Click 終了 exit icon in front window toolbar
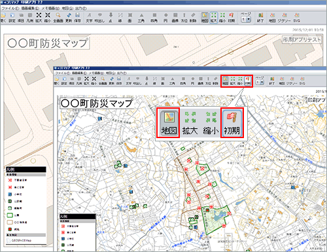 pyautogui.click(x=272, y=81)
